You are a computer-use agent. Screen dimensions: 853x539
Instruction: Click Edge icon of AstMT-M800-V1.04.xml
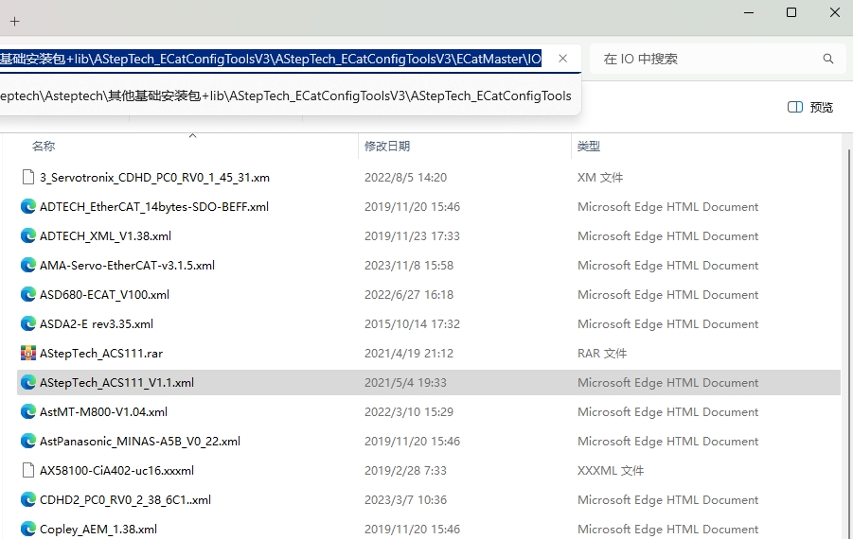pos(27,412)
